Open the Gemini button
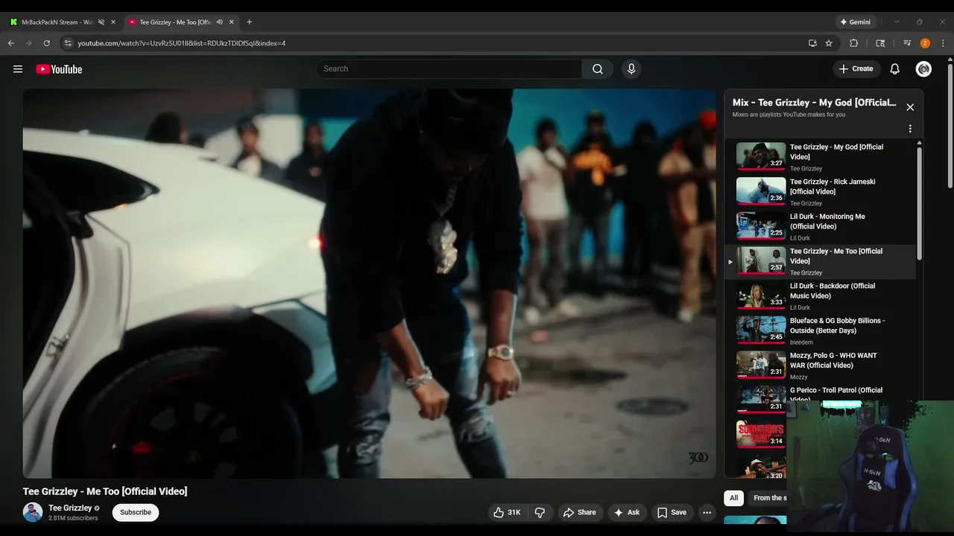Screen dimensions: 954x536 [x=855, y=22]
